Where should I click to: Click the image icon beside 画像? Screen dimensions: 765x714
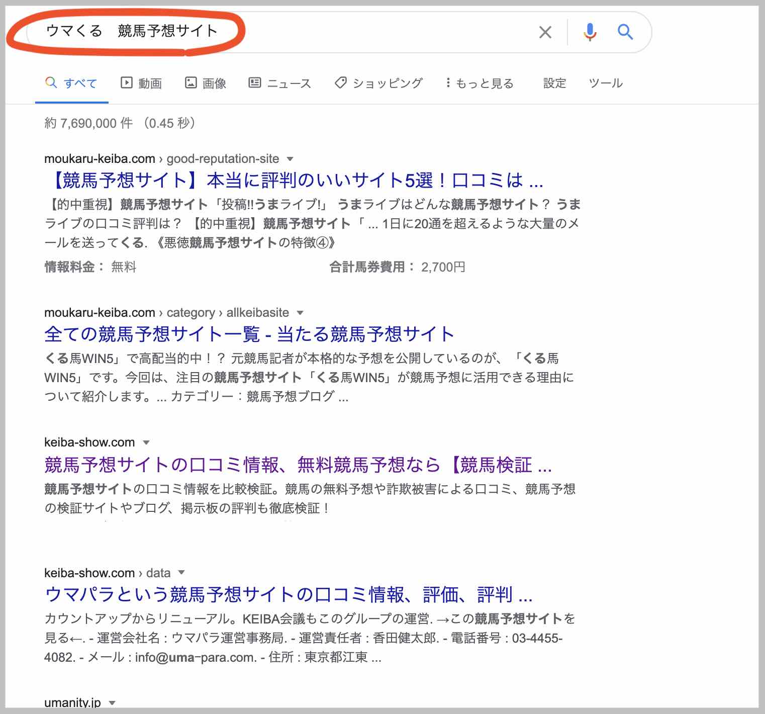(x=191, y=83)
